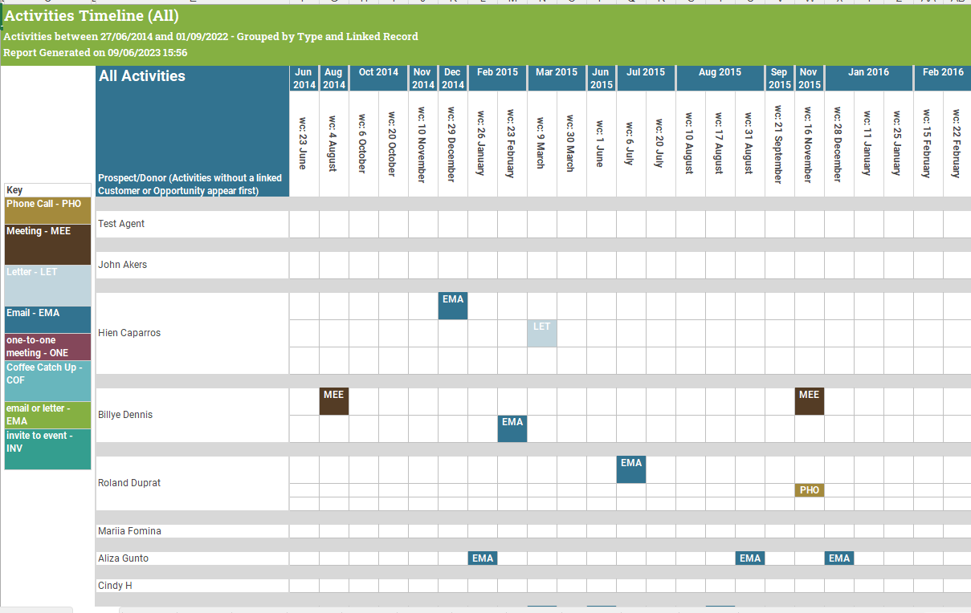Click Aliza Gunto EMA activity wc 28 December

839,558
